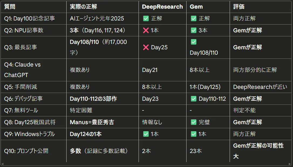Click the green checkmark beside Day110-112
The image size is (293, 167).
pos(194,99)
